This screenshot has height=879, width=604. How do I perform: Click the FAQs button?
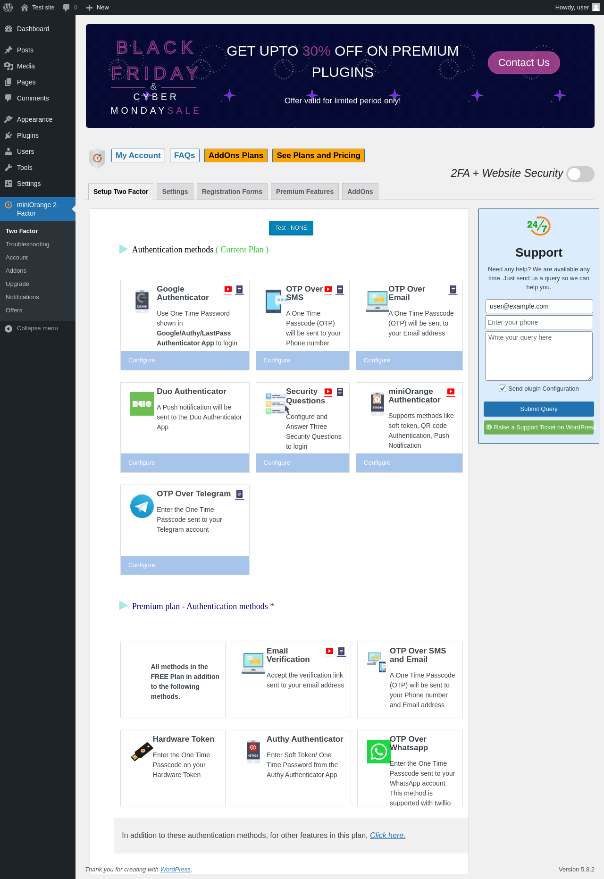click(185, 155)
